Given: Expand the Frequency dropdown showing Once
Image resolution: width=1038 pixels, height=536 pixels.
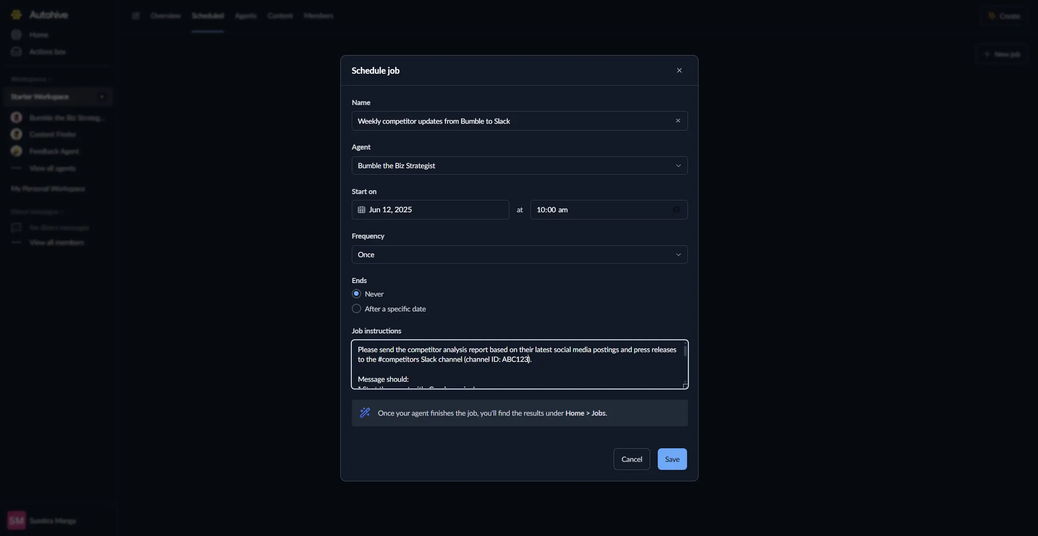Looking at the screenshot, I should 519,255.
